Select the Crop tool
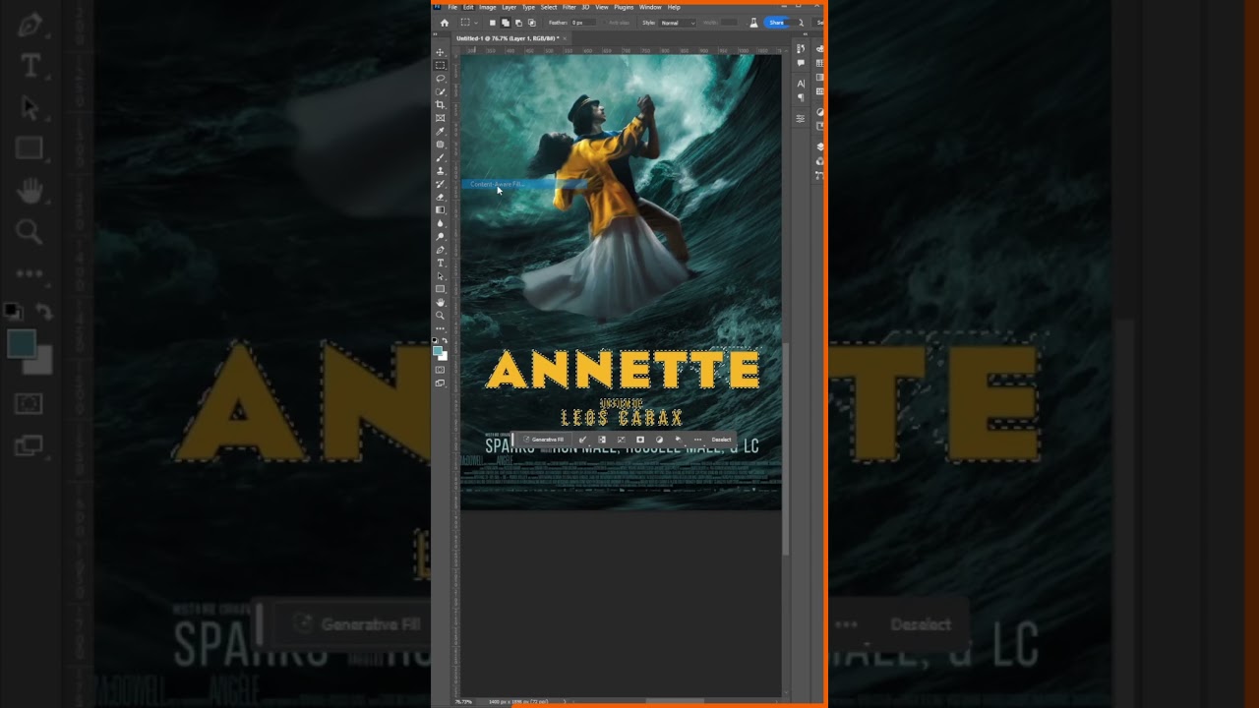Image resolution: width=1259 pixels, height=708 pixels. [440, 104]
